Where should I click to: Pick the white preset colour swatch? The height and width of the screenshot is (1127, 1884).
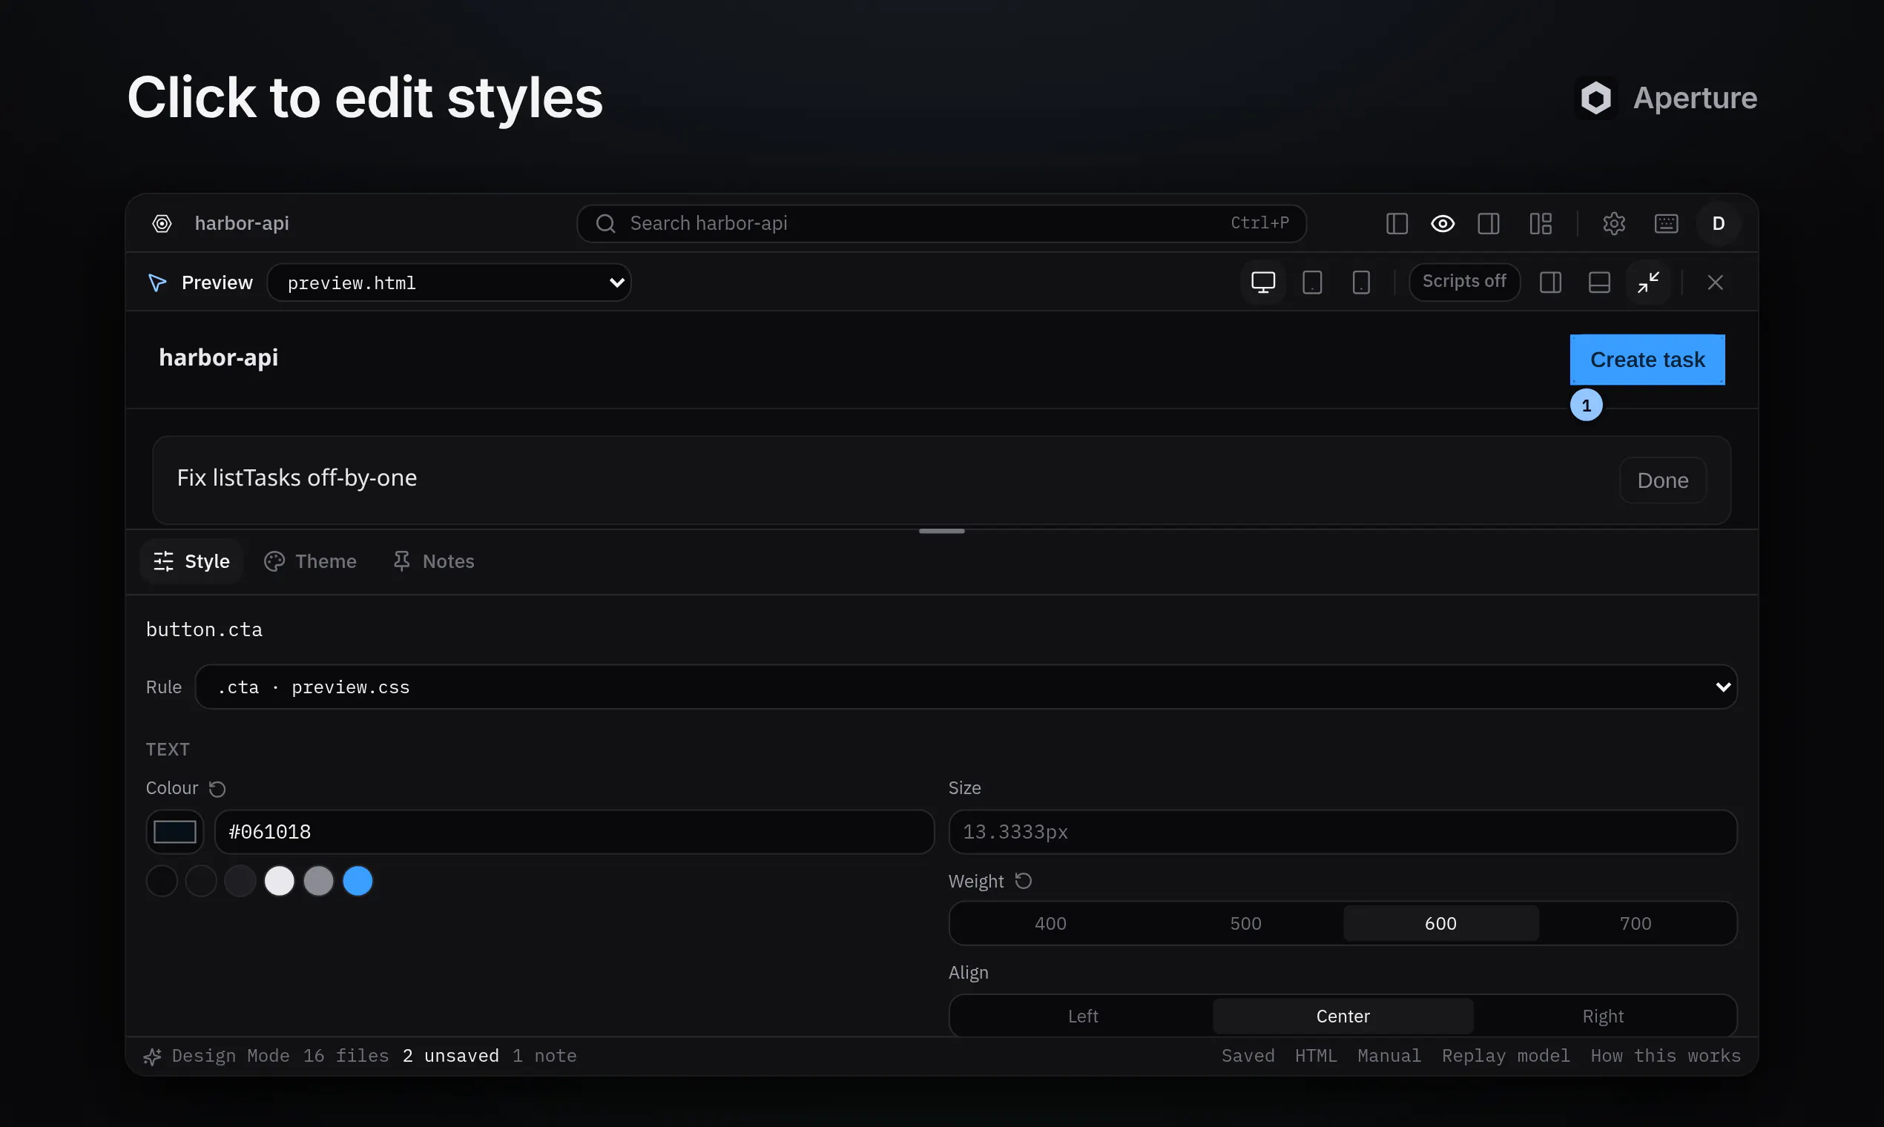pyautogui.click(x=279, y=881)
